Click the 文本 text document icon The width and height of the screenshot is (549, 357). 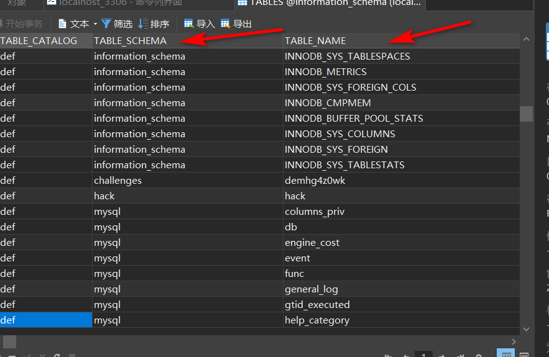point(62,24)
